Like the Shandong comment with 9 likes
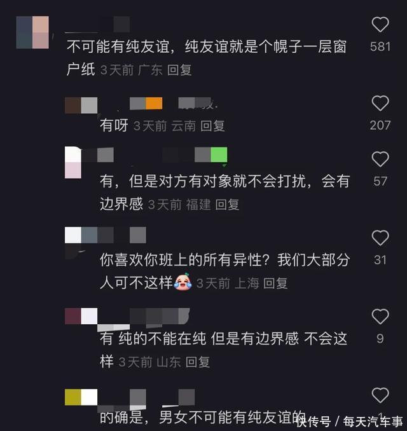This screenshot has width=407, height=431. (x=380, y=317)
